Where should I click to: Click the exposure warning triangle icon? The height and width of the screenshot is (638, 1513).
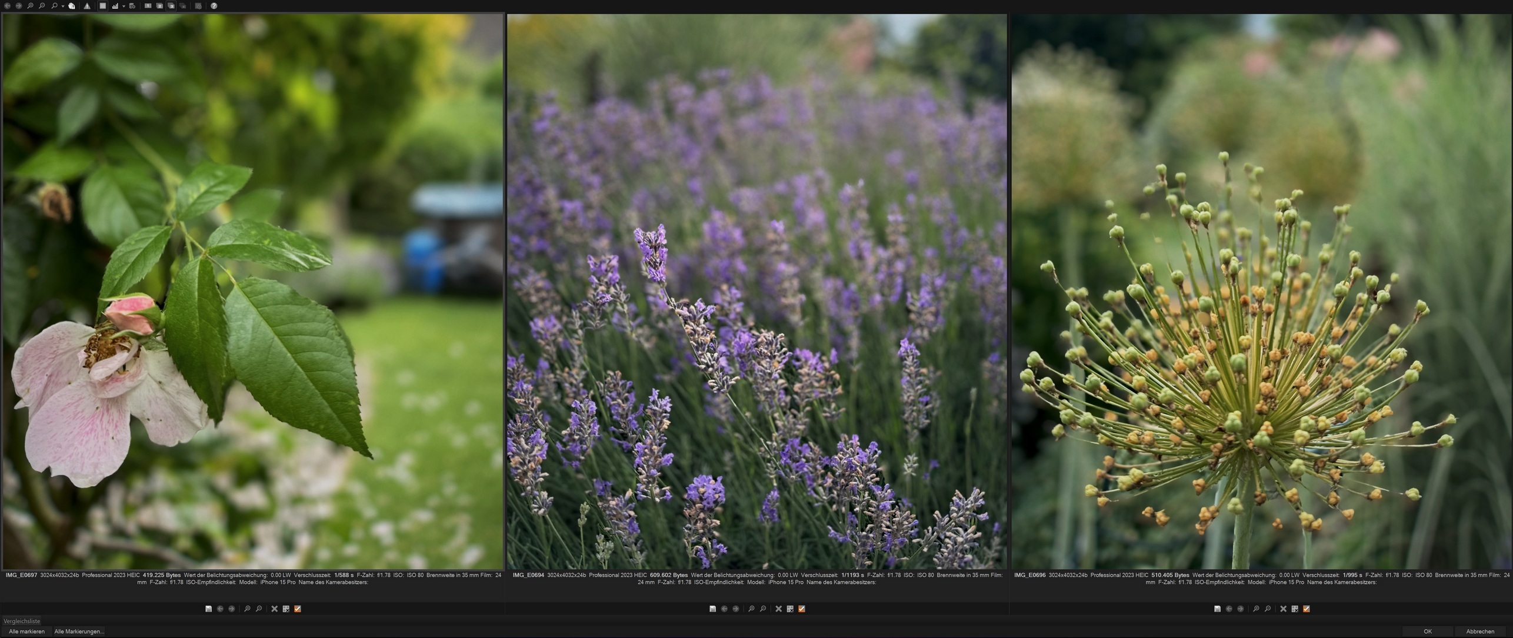click(87, 6)
